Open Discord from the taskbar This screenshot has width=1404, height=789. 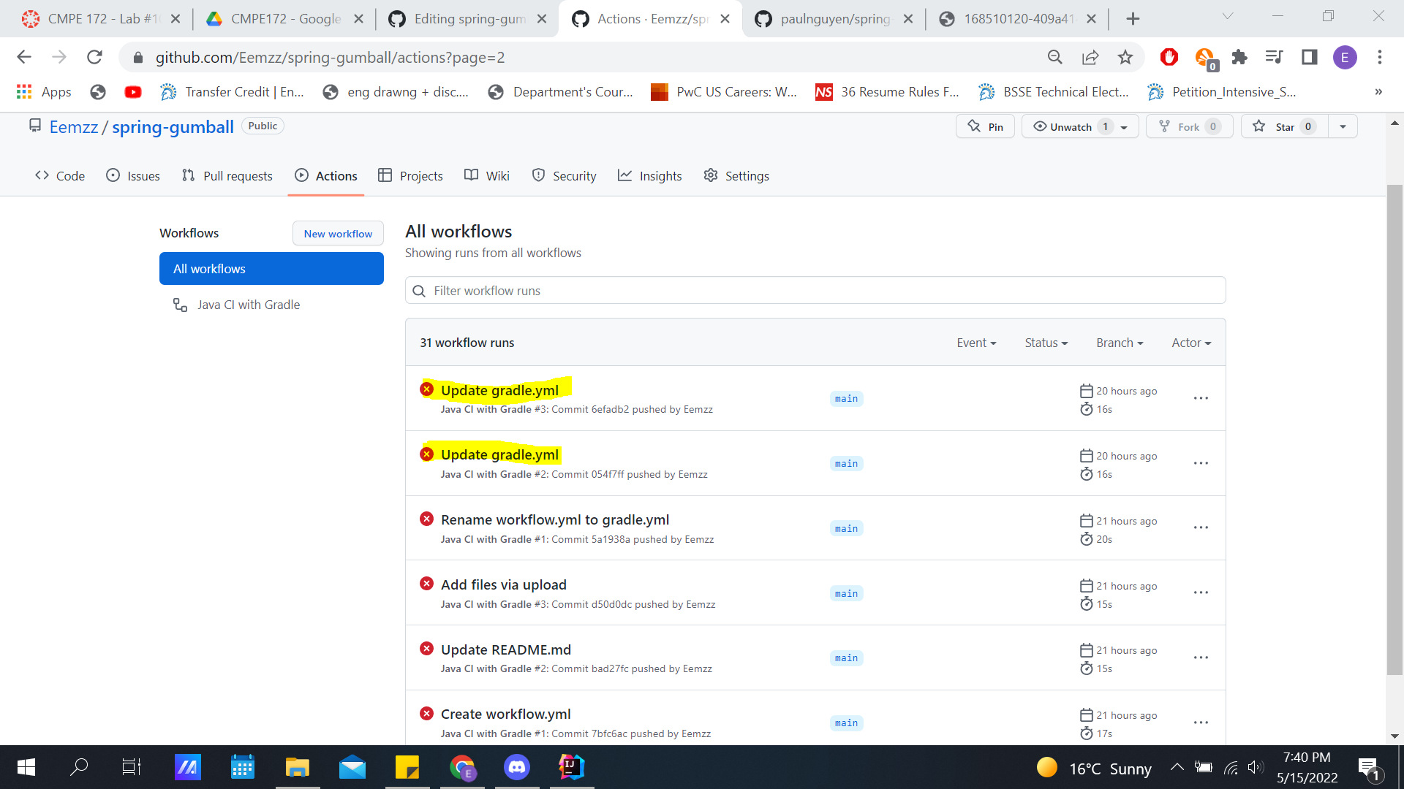(517, 767)
